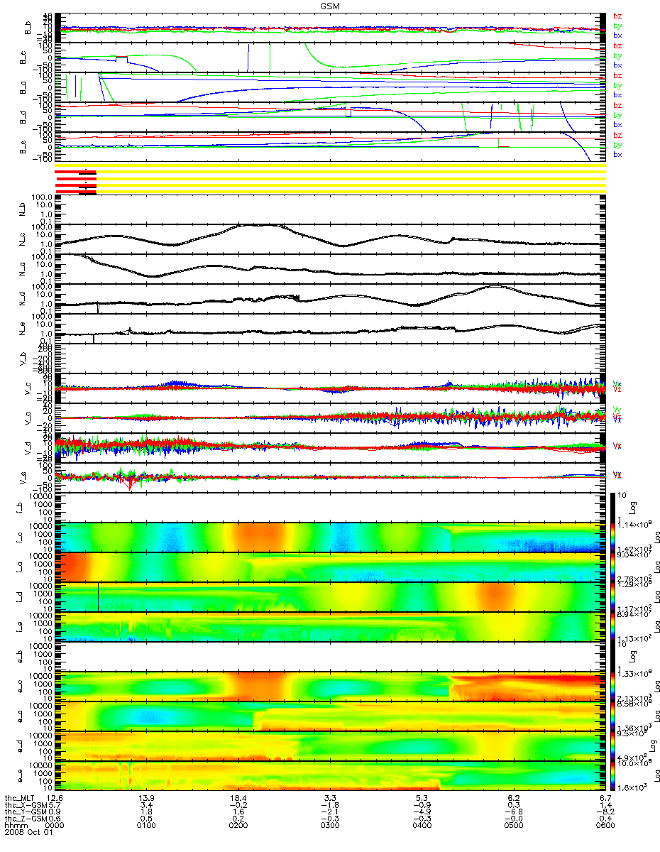Click the thc_MLT row label

(x=20, y=799)
